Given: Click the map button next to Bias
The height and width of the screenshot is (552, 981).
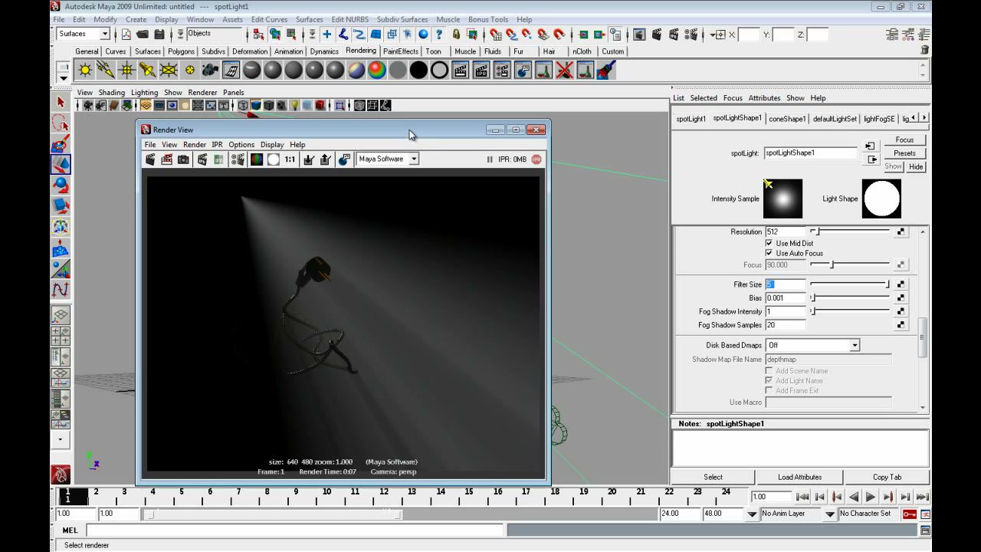Looking at the screenshot, I should coord(901,298).
